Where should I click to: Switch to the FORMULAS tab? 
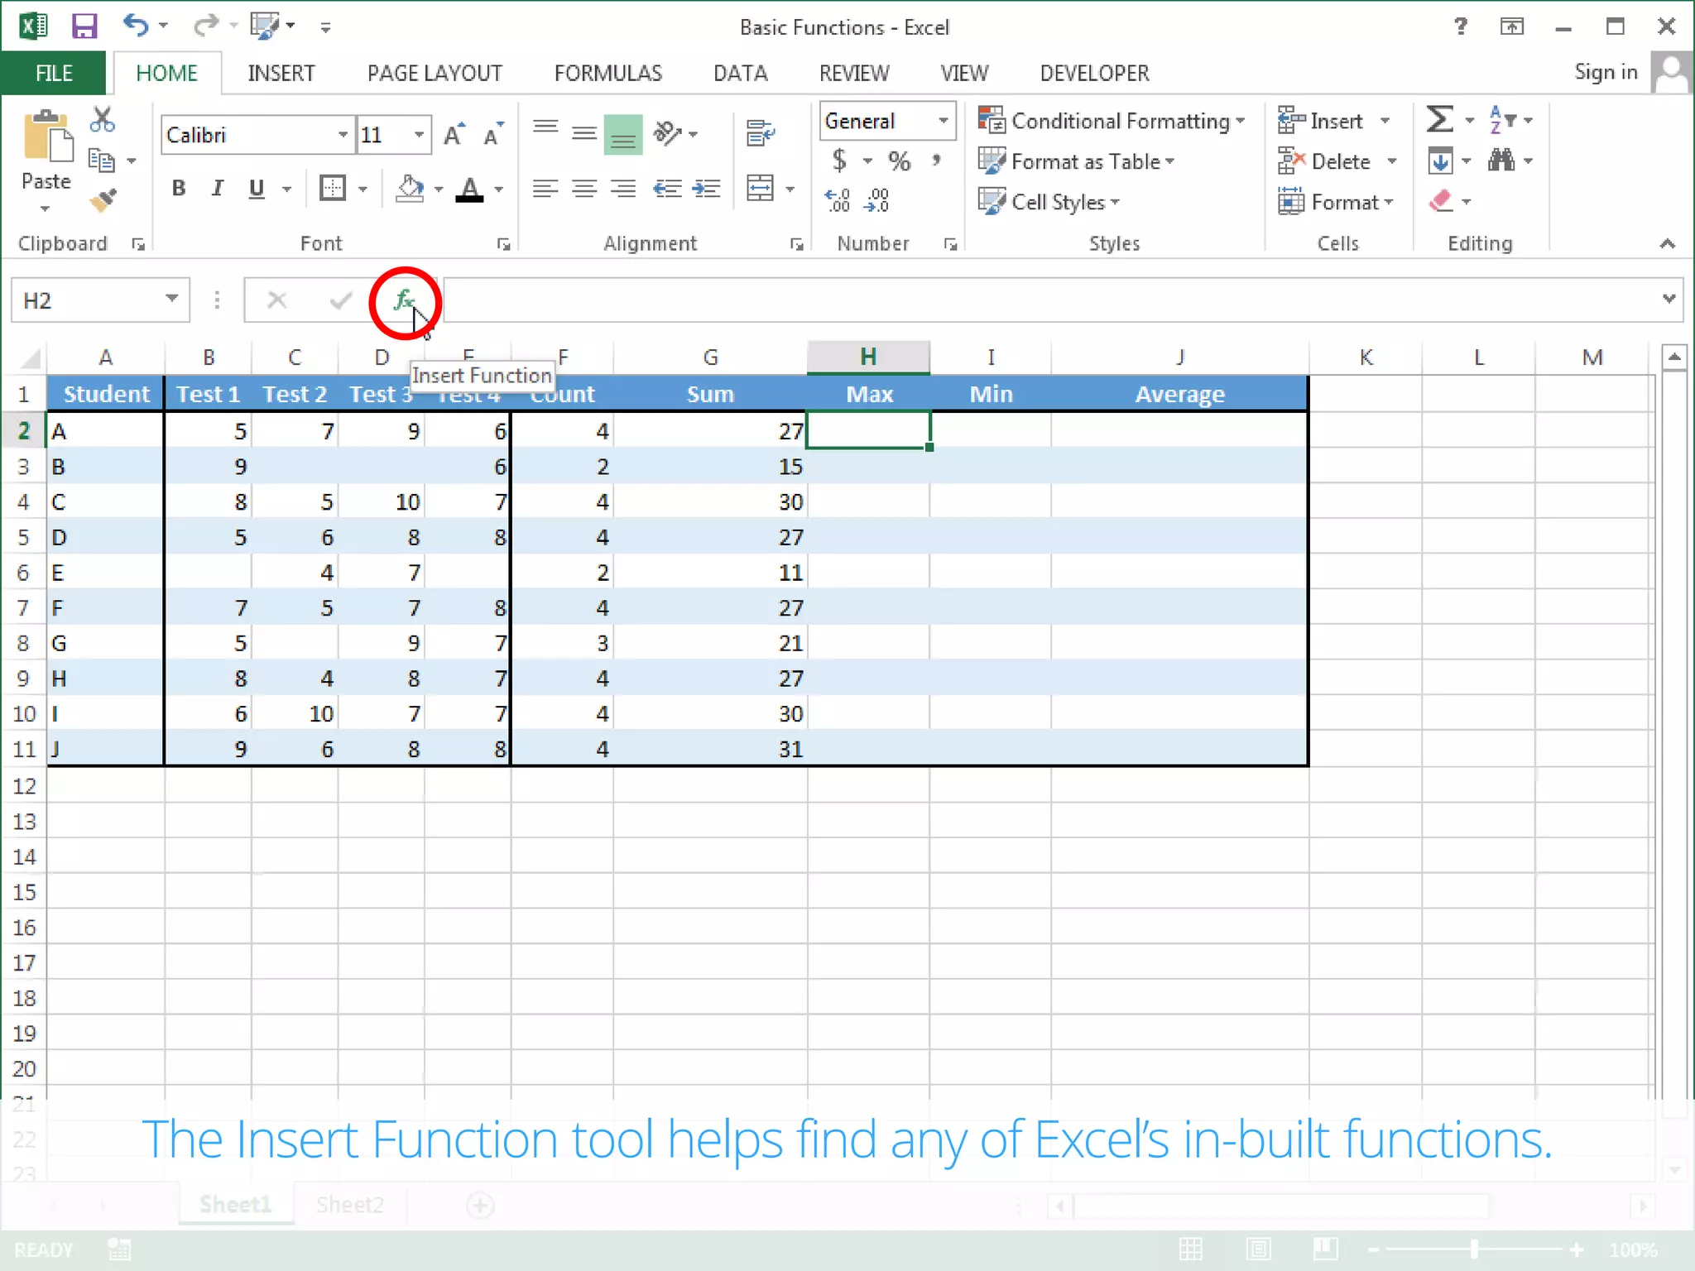pyautogui.click(x=608, y=73)
